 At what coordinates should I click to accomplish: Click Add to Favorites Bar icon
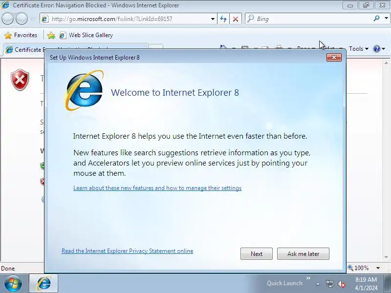[51, 35]
